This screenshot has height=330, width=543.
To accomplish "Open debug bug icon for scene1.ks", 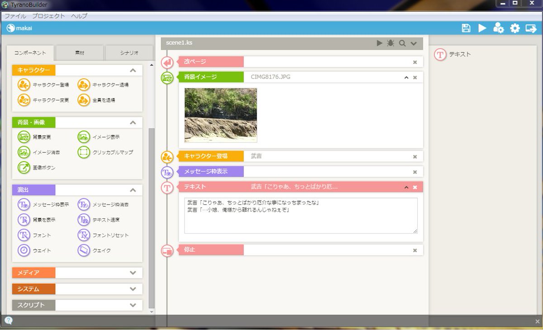I will click(x=391, y=43).
